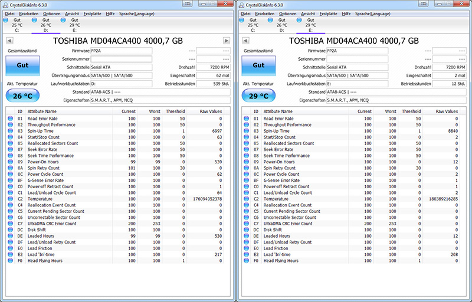Go to previous disk in left window
The image size is (472, 302).
click(9, 41)
